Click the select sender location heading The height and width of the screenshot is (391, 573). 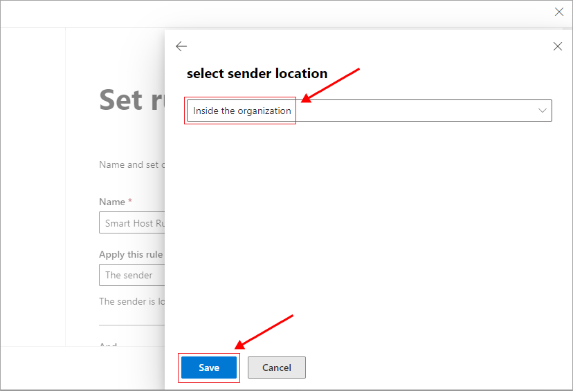[257, 73]
